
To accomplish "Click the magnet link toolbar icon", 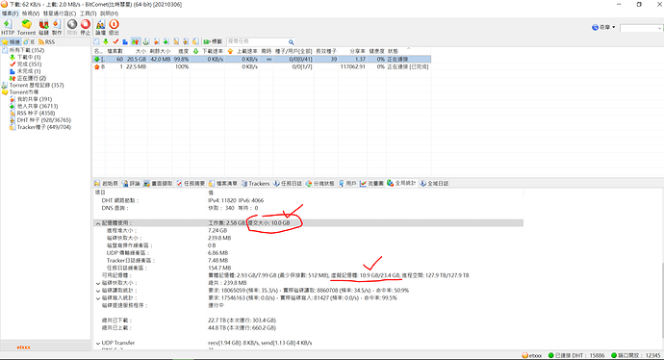I will tap(43, 27).
